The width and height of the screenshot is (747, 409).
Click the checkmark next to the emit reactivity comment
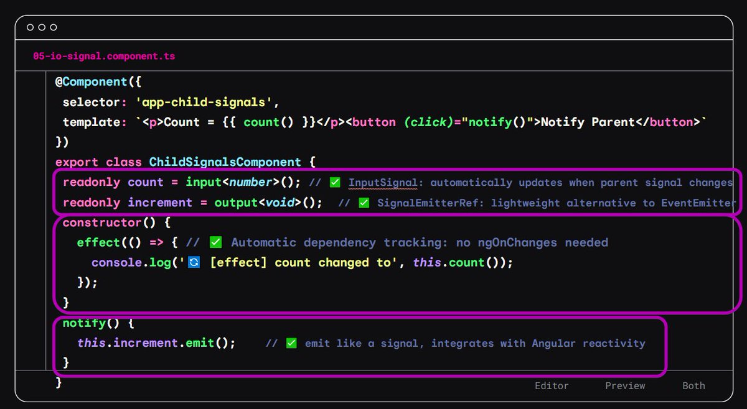[x=290, y=342]
